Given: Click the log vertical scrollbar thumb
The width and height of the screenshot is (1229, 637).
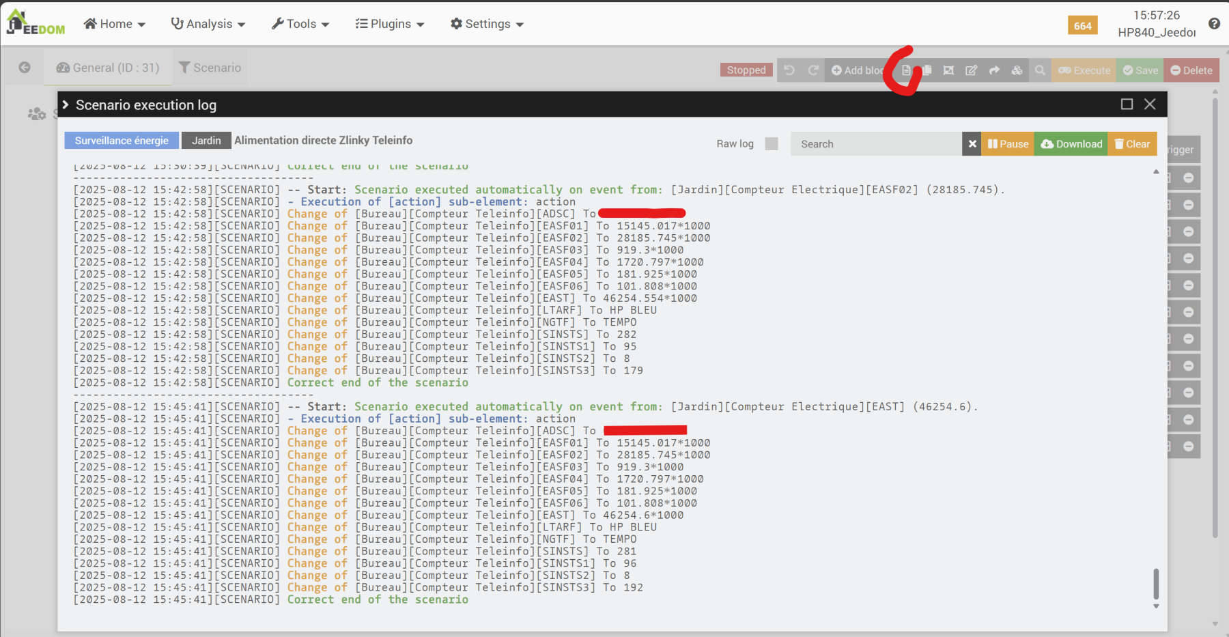Looking at the screenshot, I should point(1156,583).
